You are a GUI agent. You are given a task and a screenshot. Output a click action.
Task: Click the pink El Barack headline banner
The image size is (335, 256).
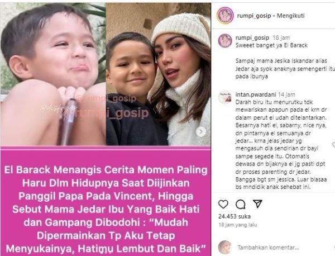coord(106,201)
